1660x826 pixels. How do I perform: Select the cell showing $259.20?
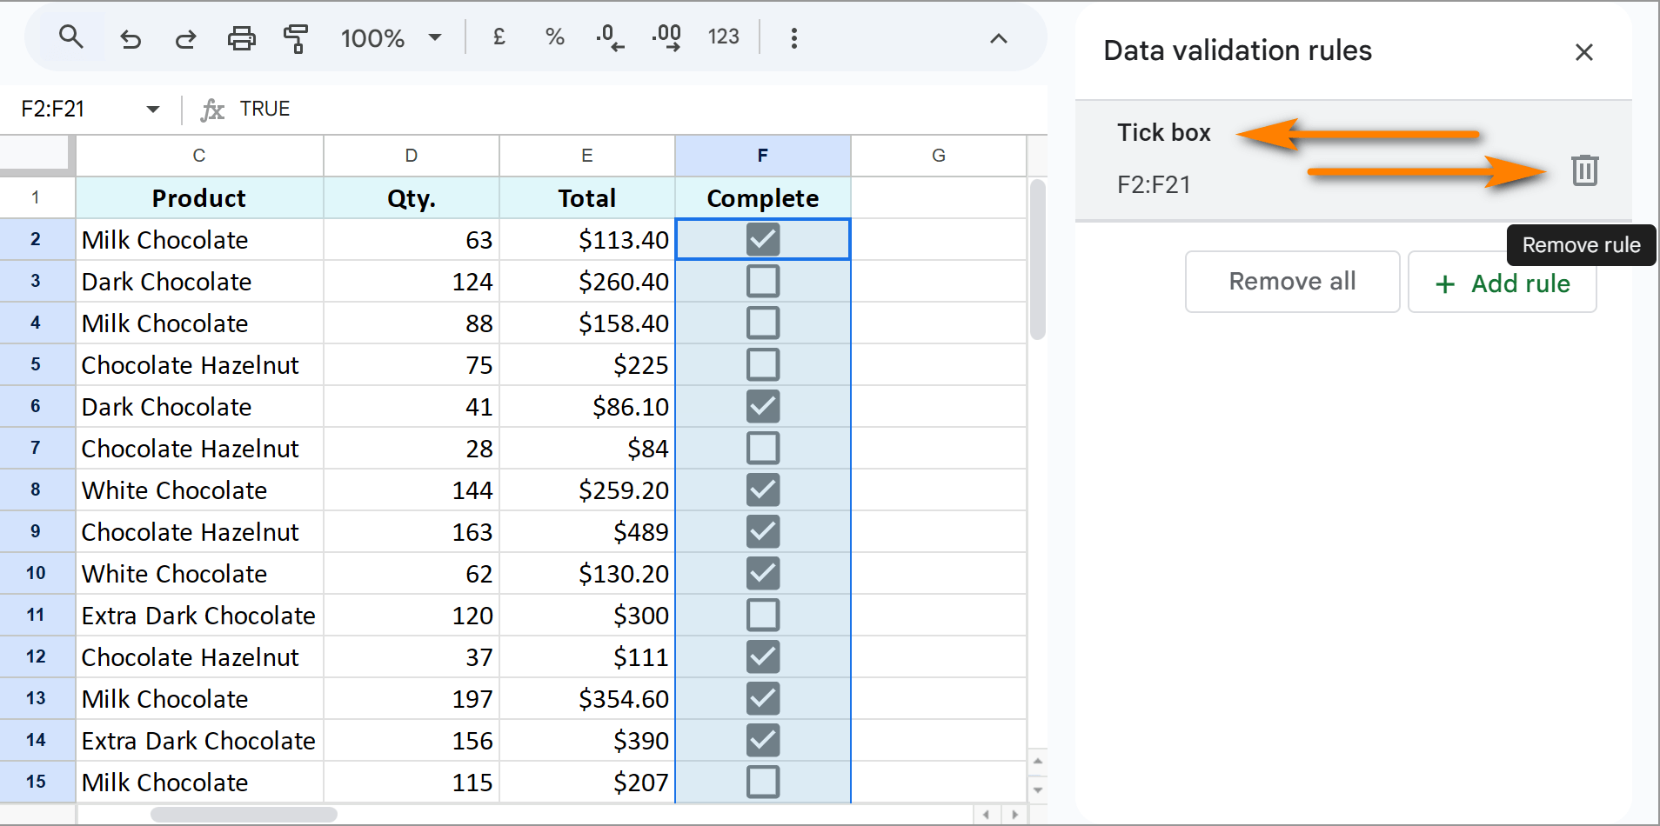(587, 490)
